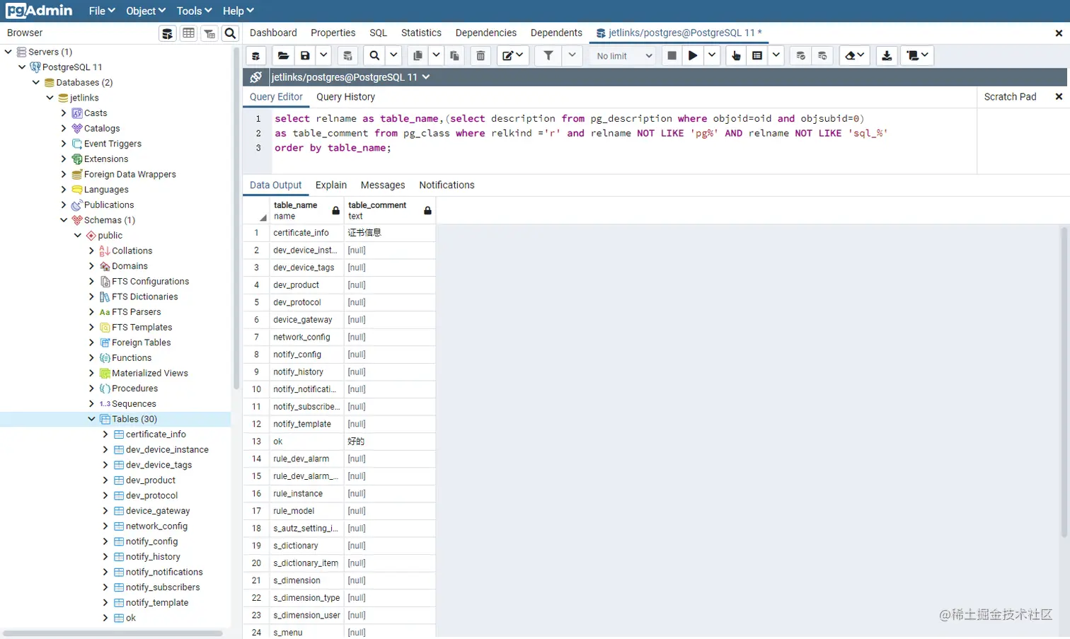This screenshot has height=639, width=1070.
Task: Click the Delete trash can icon
Action: pyautogui.click(x=481, y=56)
